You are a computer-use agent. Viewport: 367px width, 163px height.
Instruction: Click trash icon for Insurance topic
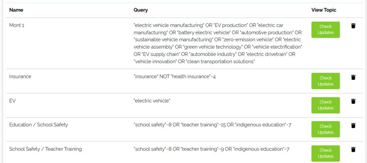pos(353,77)
